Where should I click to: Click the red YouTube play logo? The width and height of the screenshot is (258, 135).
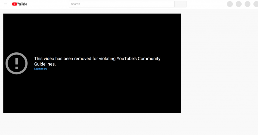pos(14,4)
